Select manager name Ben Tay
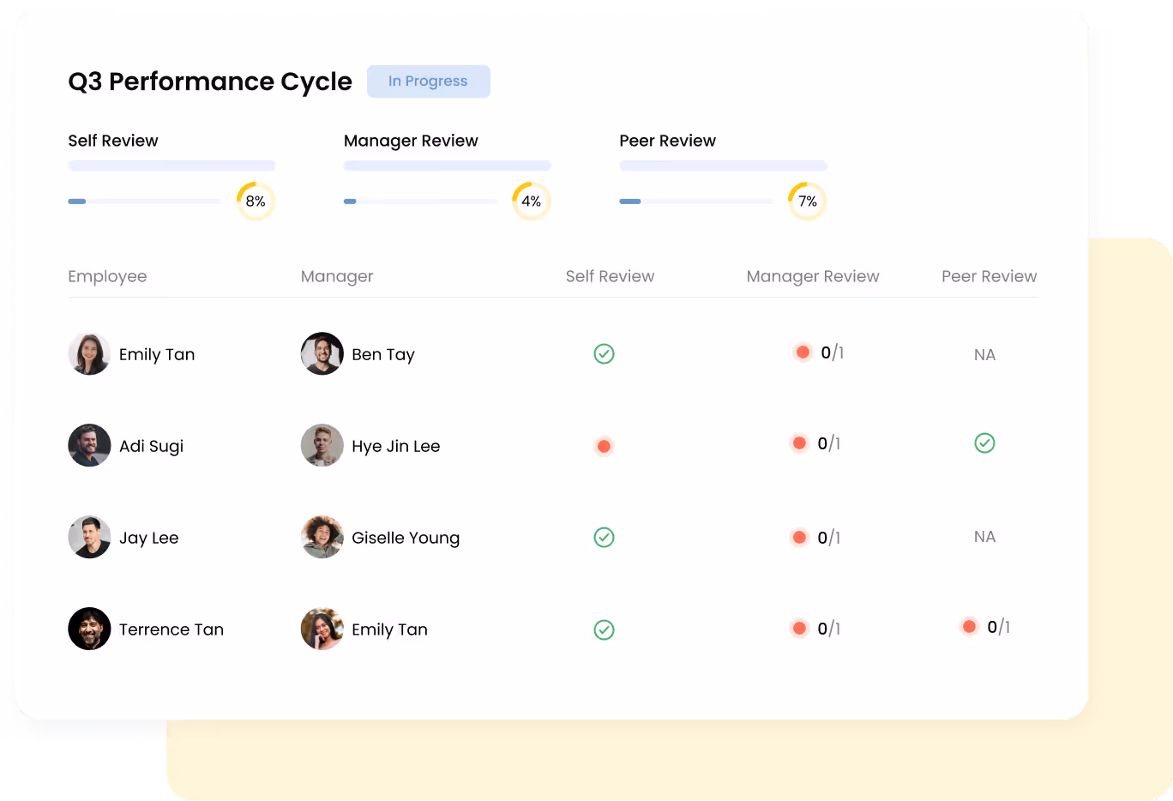 point(383,354)
